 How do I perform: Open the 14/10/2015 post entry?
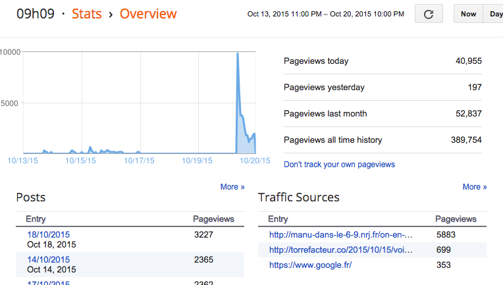point(48,260)
